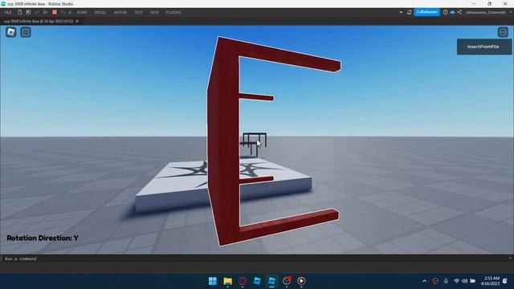The image size is (514, 289).
Task: Open the MODEL ribbon tab
Action: pyautogui.click(x=100, y=13)
